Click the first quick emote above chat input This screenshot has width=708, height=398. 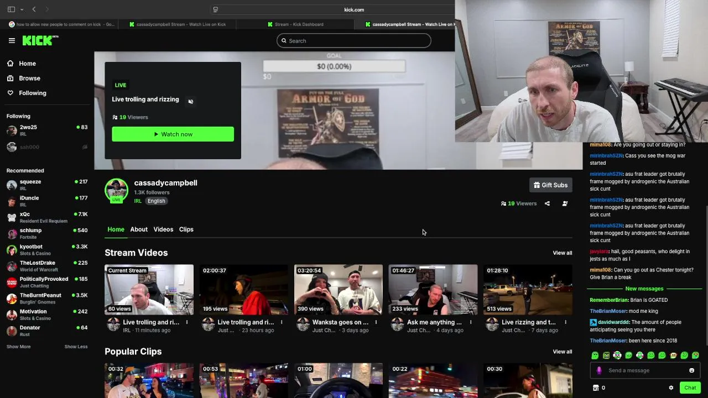[595, 355]
